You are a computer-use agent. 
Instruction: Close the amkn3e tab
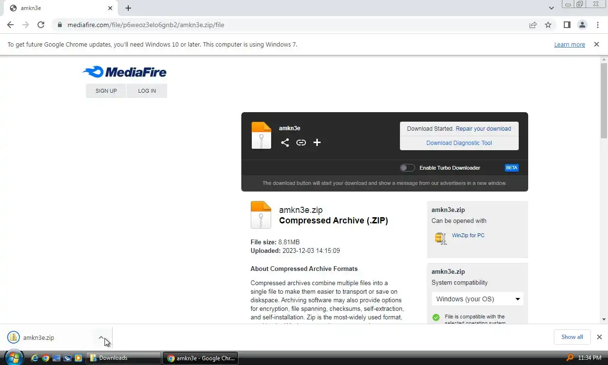point(110,8)
